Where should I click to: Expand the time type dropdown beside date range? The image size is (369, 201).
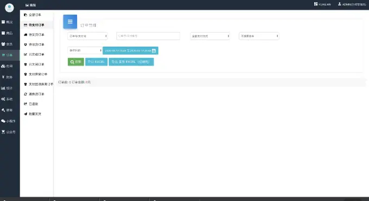[x=85, y=50]
